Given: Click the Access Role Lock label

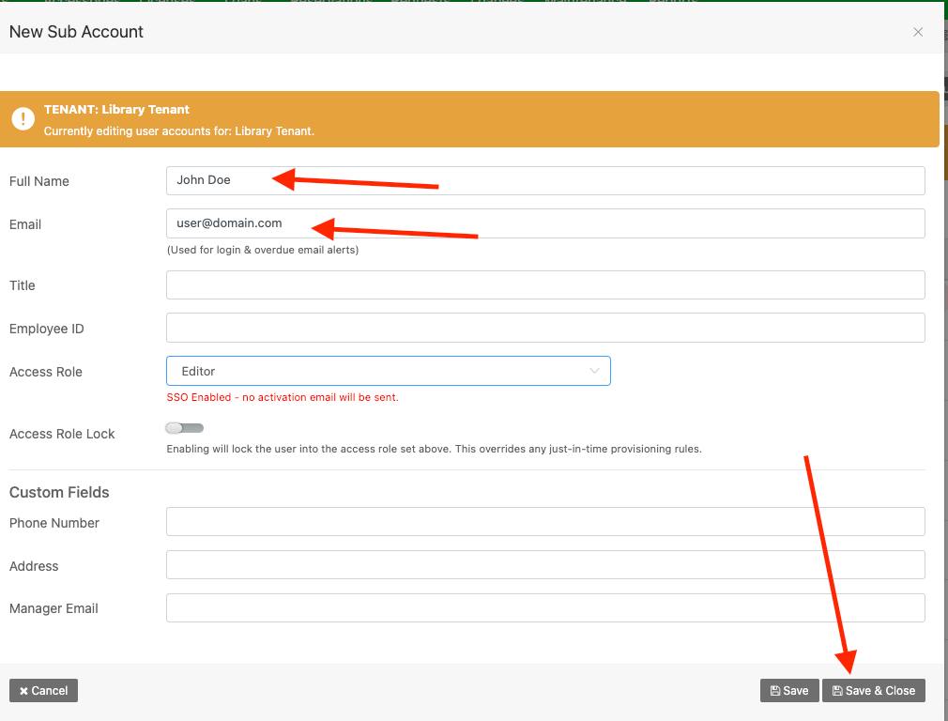Looking at the screenshot, I should pyautogui.click(x=62, y=434).
